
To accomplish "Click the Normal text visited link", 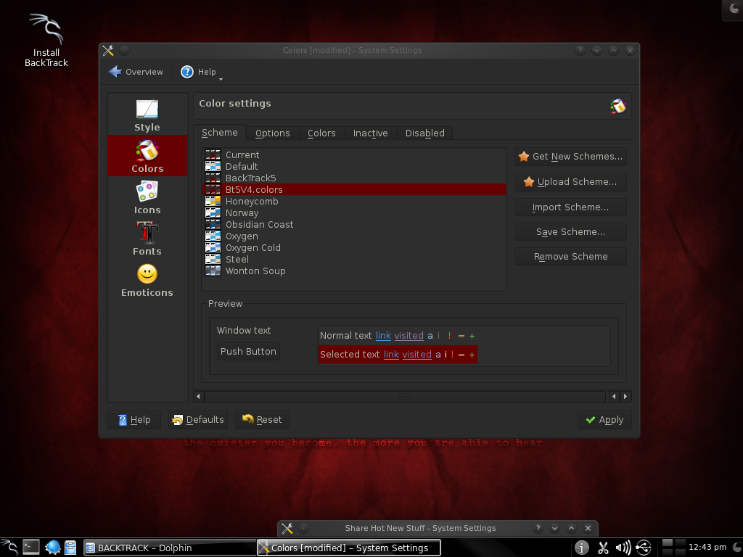I will [x=409, y=335].
